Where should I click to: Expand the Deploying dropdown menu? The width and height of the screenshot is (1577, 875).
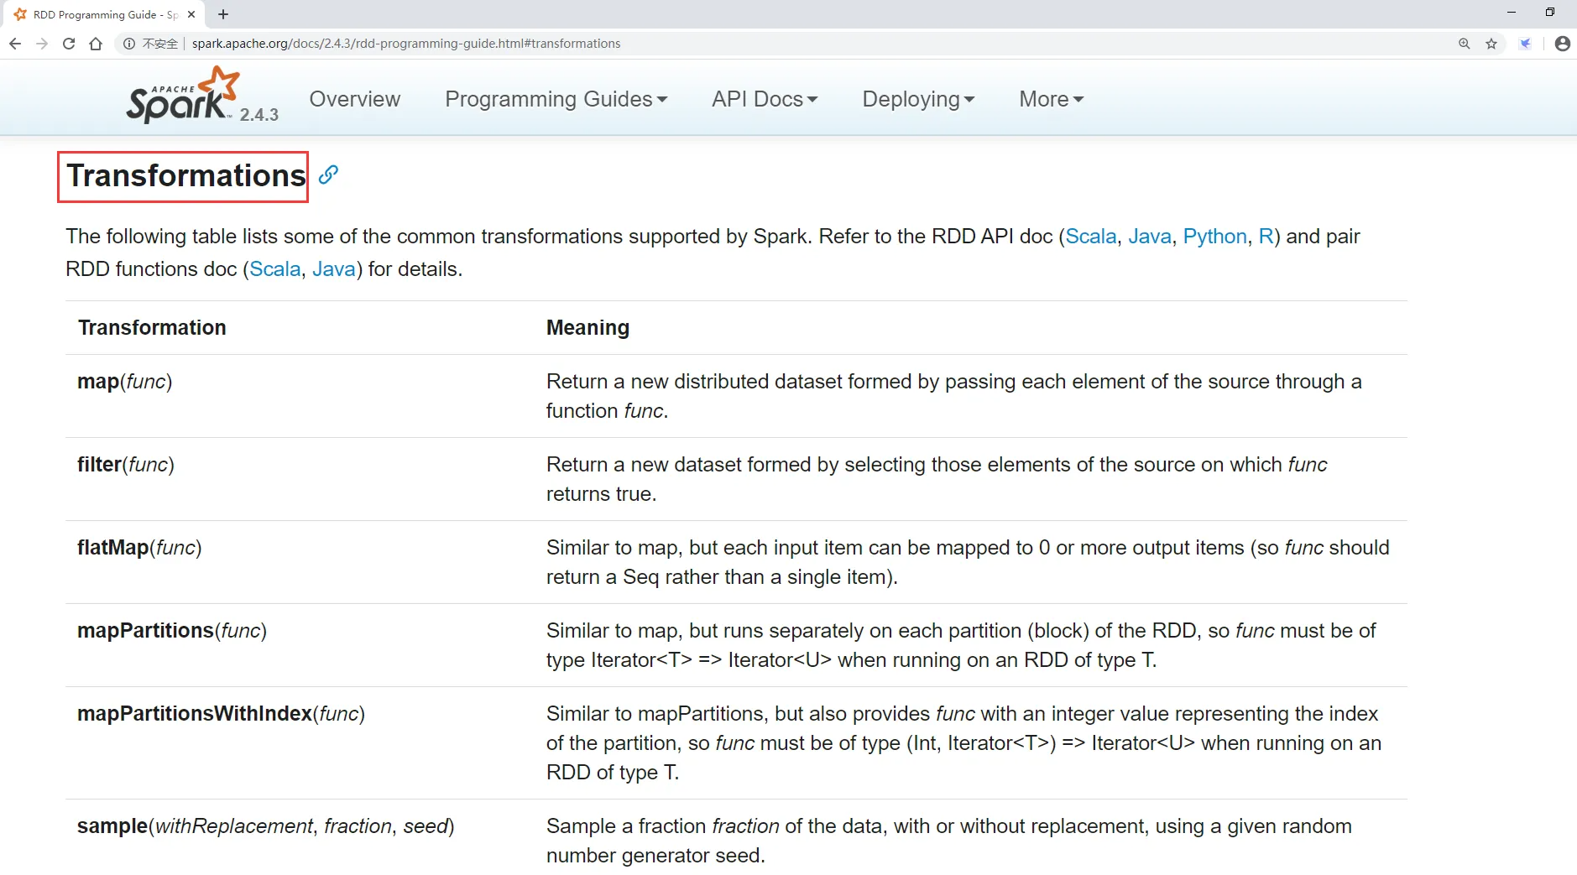click(x=918, y=99)
